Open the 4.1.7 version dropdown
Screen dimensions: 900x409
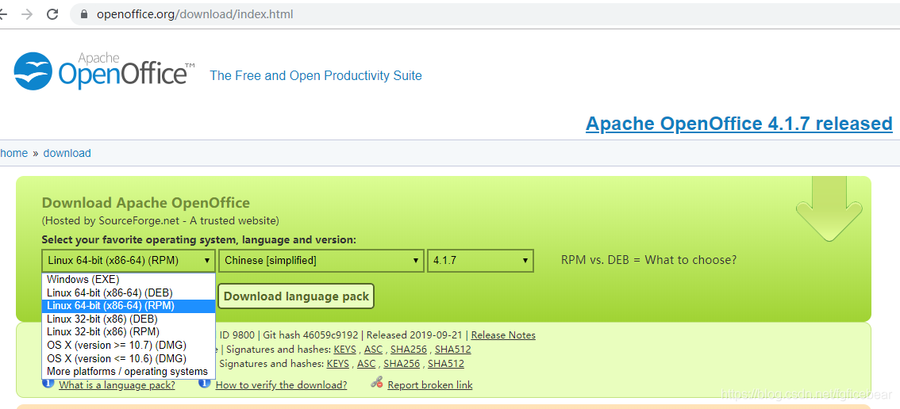coord(480,261)
